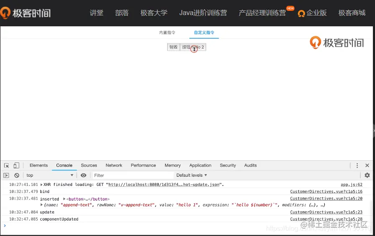Screen dimensions: 375x236
Task: Open the app.js:62 source link
Action: tap(352, 185)
